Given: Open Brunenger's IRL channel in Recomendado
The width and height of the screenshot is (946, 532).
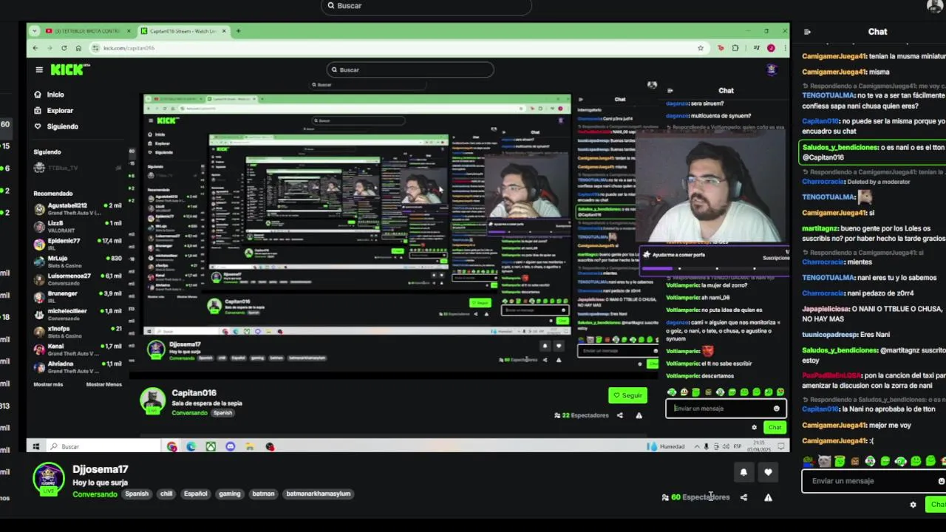Looking at the screenshot, I should click(x=78, y=297).
